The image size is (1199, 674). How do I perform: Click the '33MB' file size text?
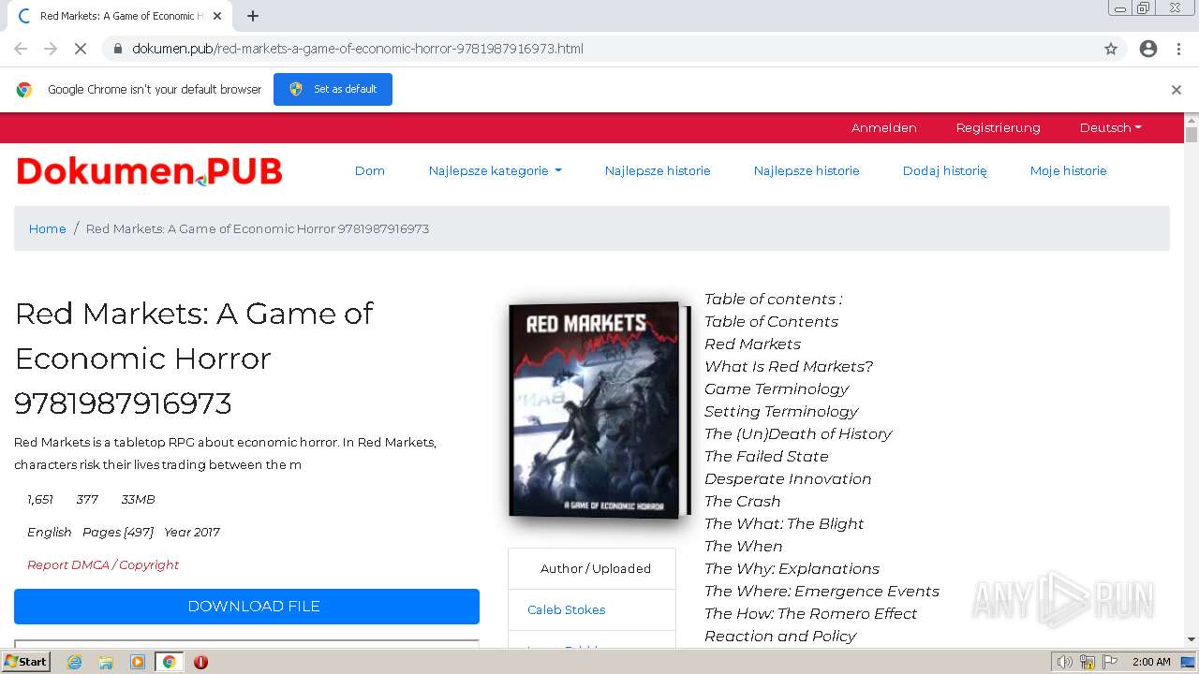pos(138,499)
